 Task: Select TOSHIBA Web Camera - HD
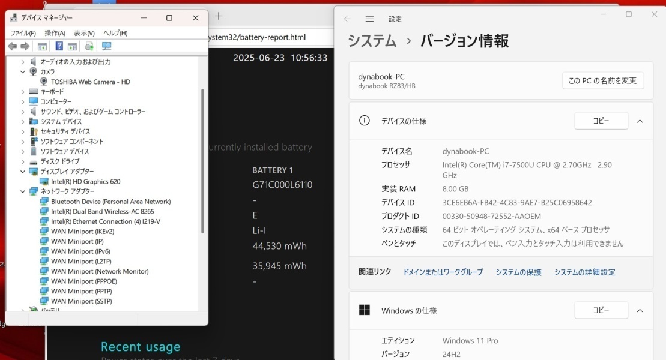coord(91,82)
